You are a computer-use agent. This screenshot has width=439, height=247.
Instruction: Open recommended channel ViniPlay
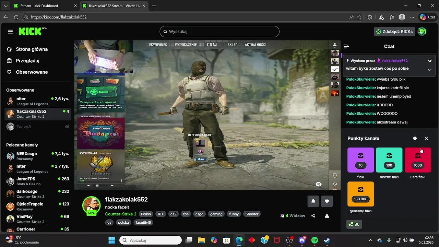click(x=38, y=219)
